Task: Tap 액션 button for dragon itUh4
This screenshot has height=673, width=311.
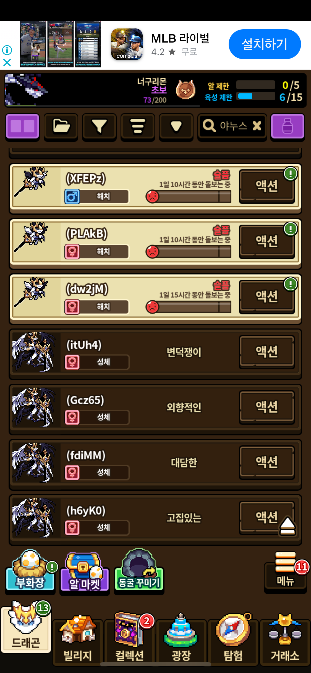Action: tap(267, 352)
